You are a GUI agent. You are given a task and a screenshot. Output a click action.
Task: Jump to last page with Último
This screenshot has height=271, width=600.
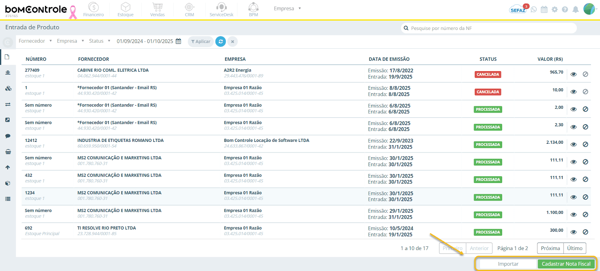574,248
